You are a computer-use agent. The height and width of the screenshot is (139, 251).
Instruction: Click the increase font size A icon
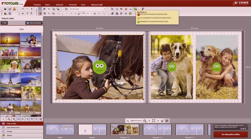click(95, 14)
